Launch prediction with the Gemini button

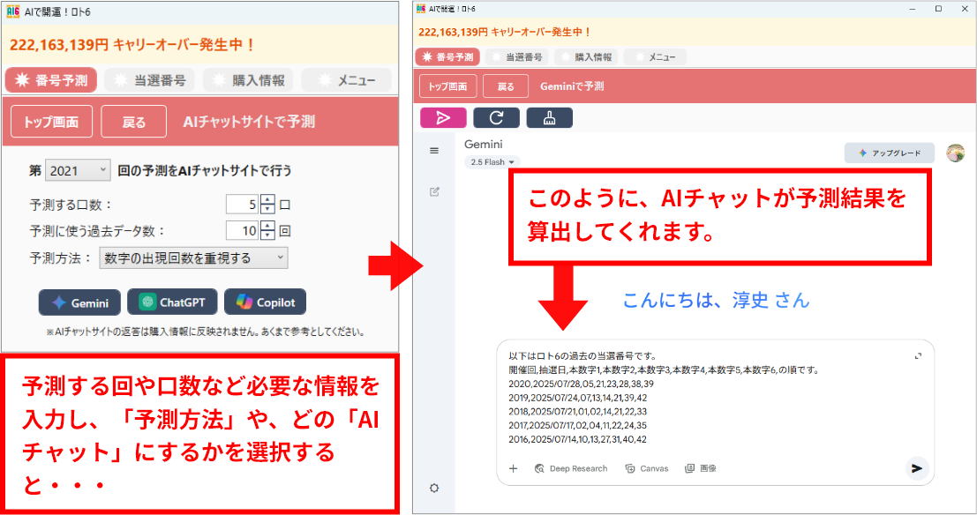coord(80,302)
